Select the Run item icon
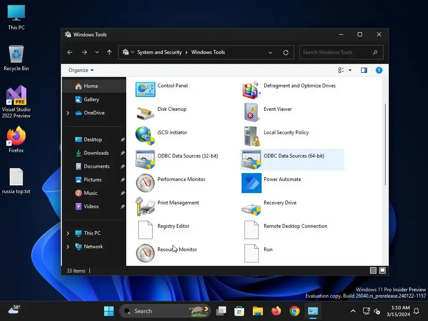 (x=251, y=253)
